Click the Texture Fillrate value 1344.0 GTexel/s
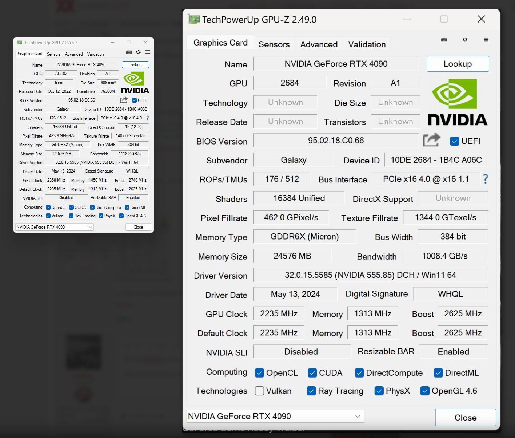The height and width of the screenshot is (438, 515). [446, 217]
